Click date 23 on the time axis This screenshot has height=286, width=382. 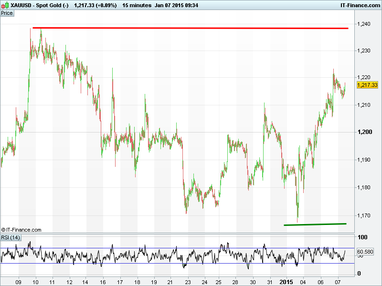click(188, 282)
